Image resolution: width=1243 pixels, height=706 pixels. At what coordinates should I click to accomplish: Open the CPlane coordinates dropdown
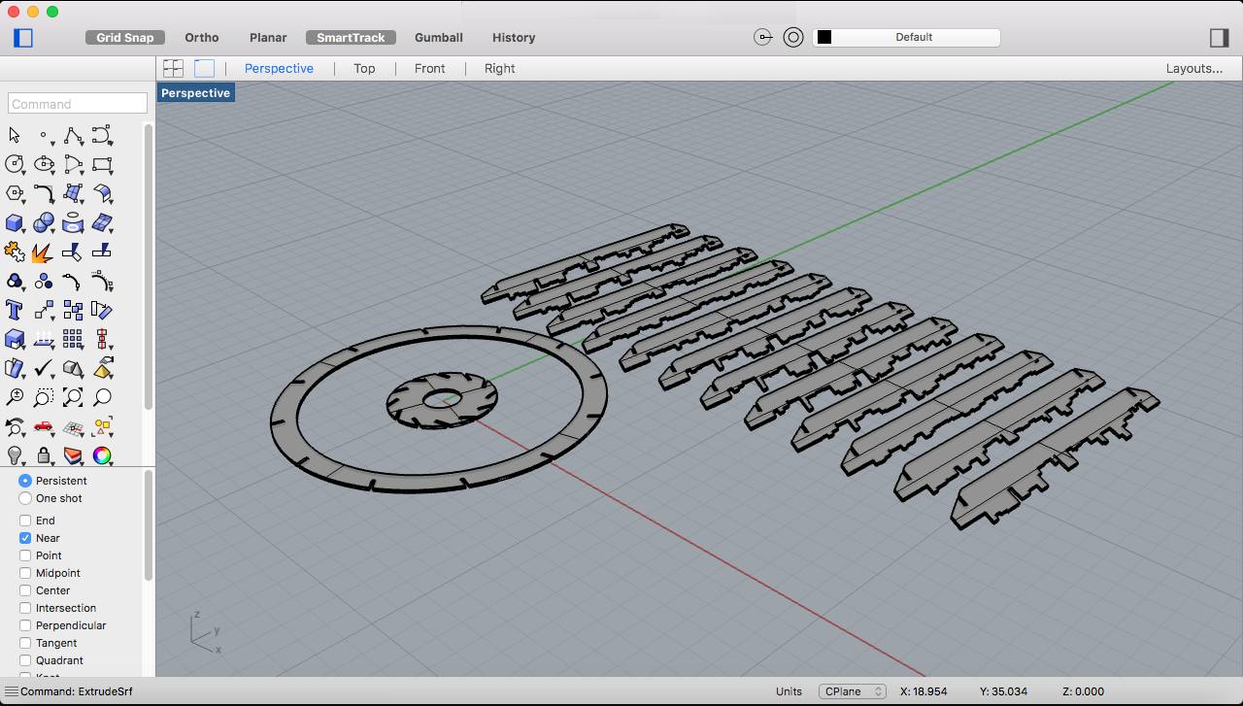(853, 691)
